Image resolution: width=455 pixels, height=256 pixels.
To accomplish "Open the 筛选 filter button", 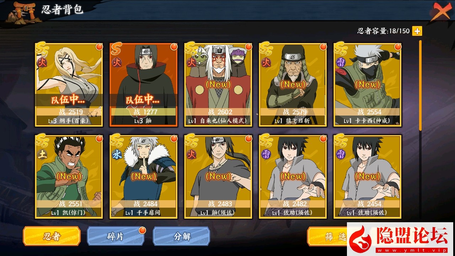I will 327,236.
